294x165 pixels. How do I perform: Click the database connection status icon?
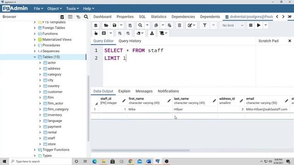coord(96,25)
